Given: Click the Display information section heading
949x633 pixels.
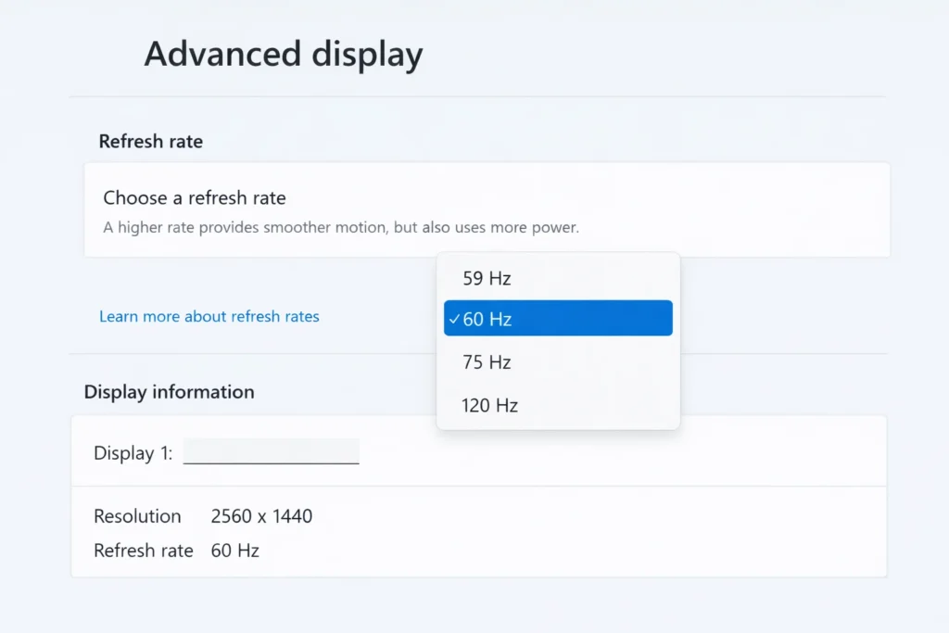Looking at the screenshot, I should tap(169, 392).
